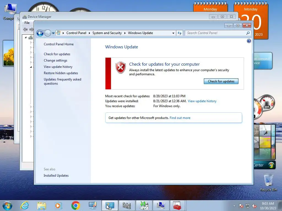This screenshot has width=282, height=211.
Task: Launch Internet Explorer from taskbar
Action: [25, 206]
